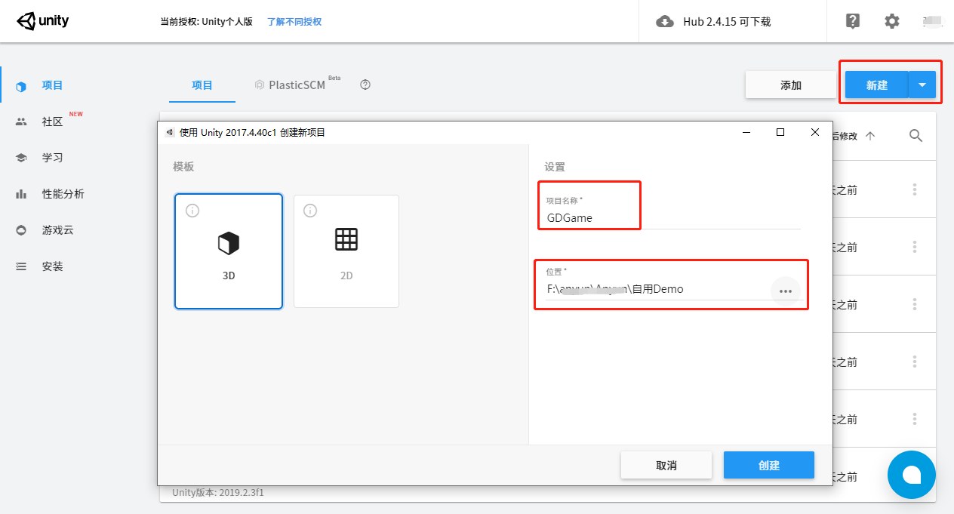Select the 3D template card
Viewport: 954px width, 514px height.
click(x=229, y=251)
